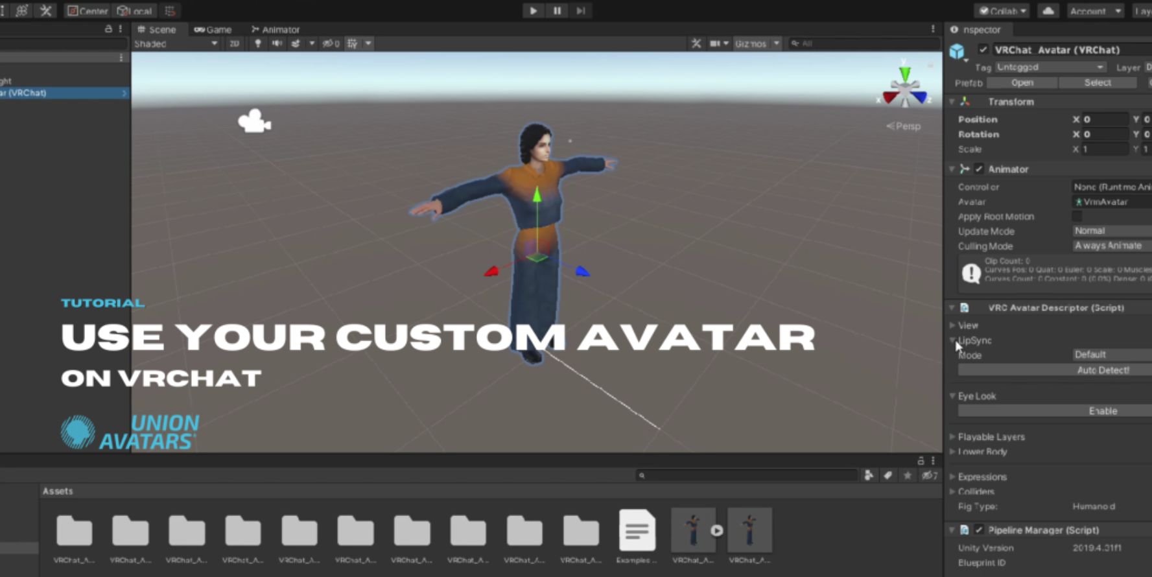The image size is (1152, 577).
Task: Switch to the Game tab
Action: coord(213,29)
